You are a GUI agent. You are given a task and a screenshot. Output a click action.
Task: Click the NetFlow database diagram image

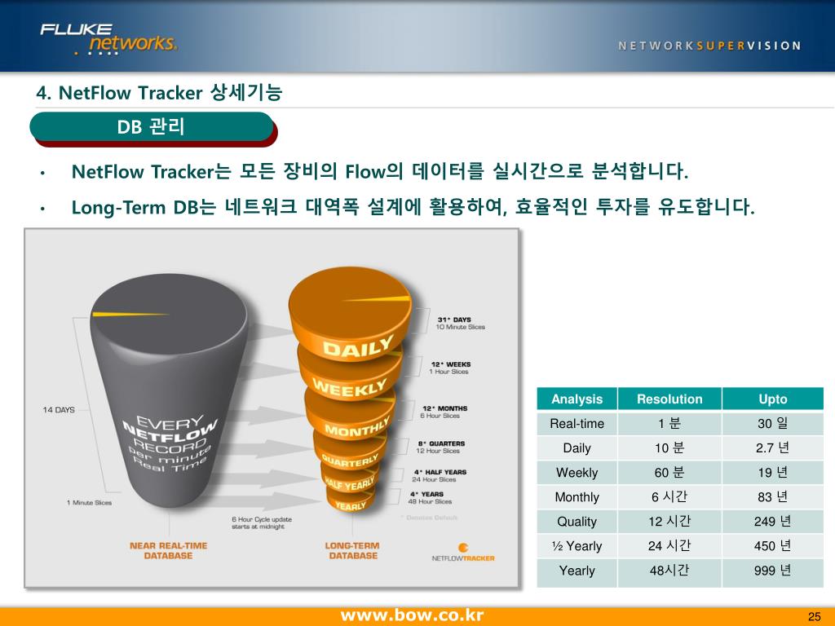click(272, 408)
